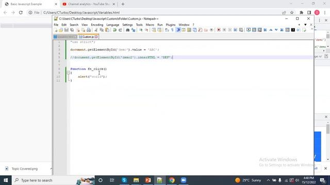The height and width of the screenshot is (185, 330).
Task: Create a new file in Notepad++ toolbar
Action: (x=56, y=30)
